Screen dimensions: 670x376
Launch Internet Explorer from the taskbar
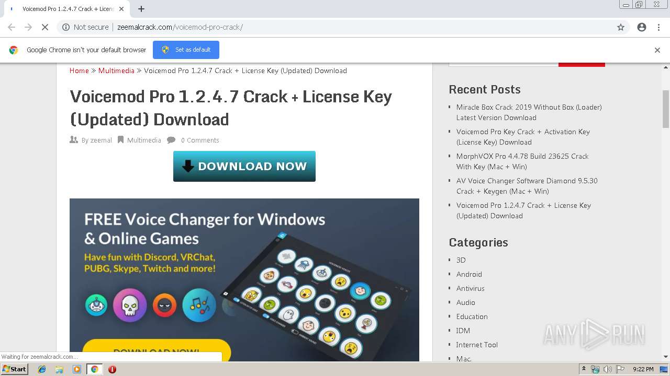point(42,369)
